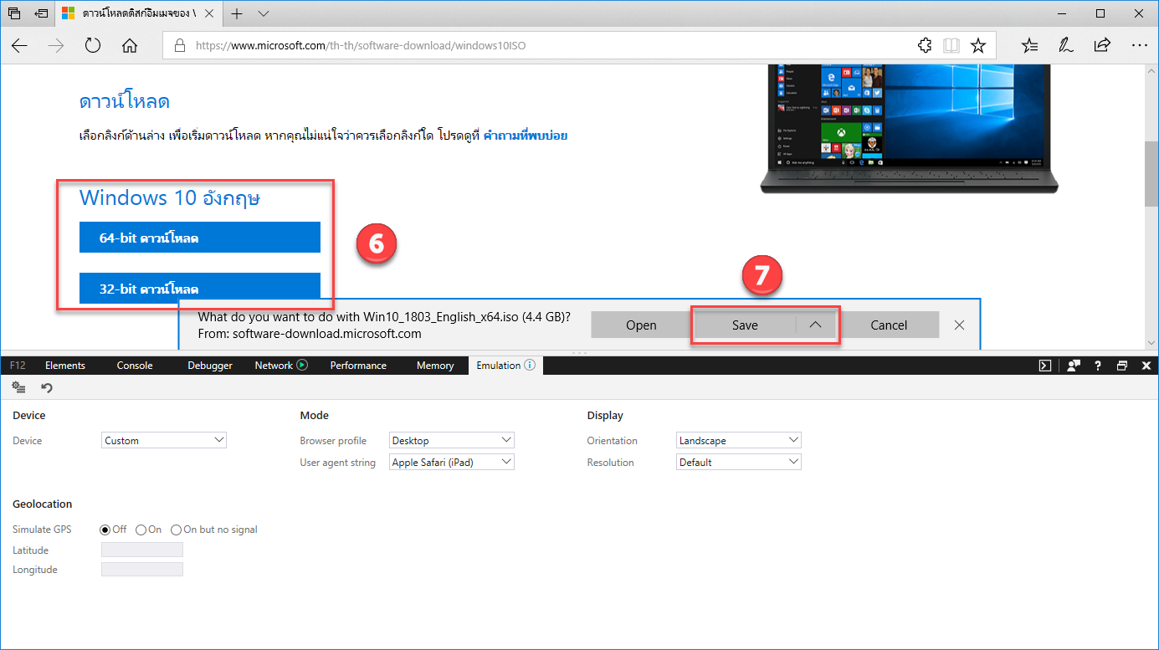Close the Microsoft download tab
The width and height of the screenshot is (1159, 650).
210,13
